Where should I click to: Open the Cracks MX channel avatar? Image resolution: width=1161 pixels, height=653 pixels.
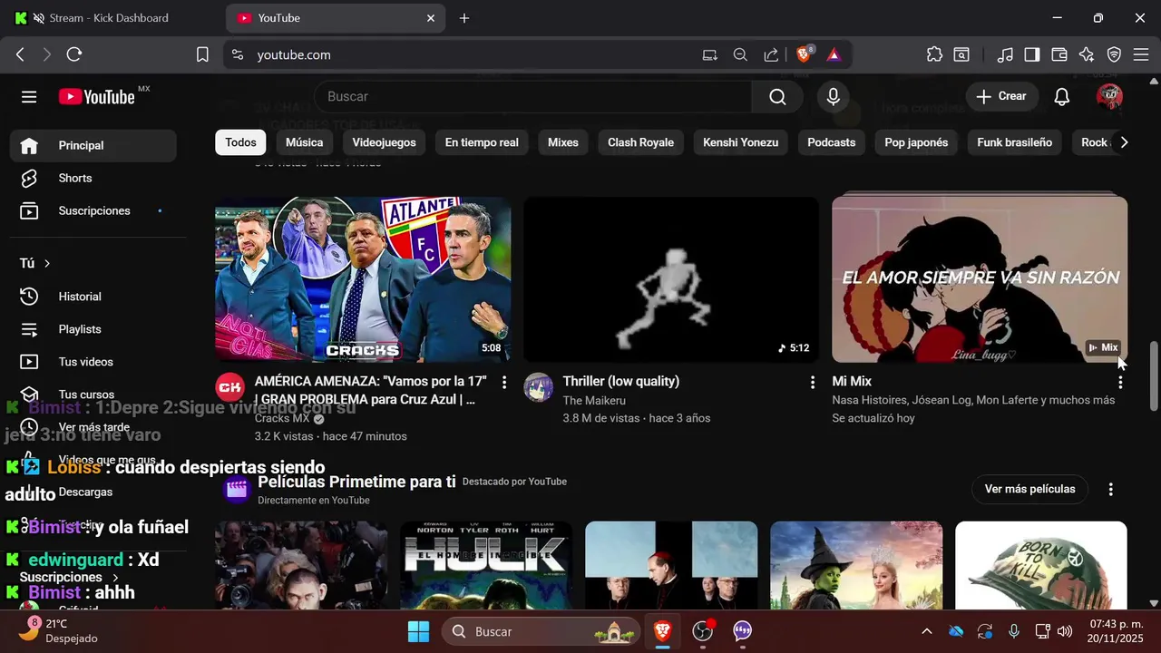(229, 387)
